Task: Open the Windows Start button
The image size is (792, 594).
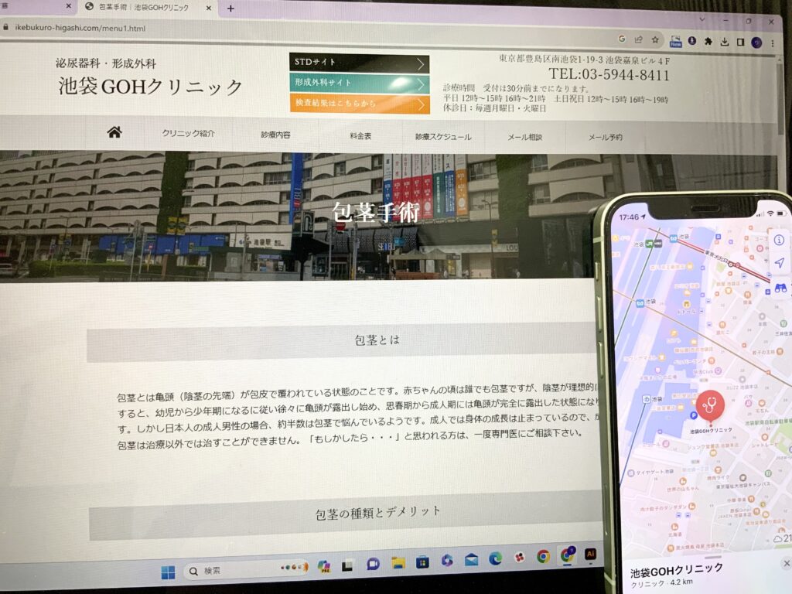Action: pyautogui.click(x=168, y=572)
